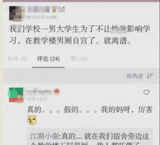This screenshot has height=145, width=160.
Task: Click the sort order icon beside 按热度
Action: click(x=150, y=76)
